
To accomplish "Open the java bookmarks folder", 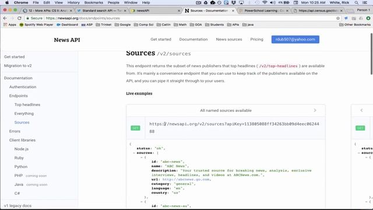I will (248, 24).
